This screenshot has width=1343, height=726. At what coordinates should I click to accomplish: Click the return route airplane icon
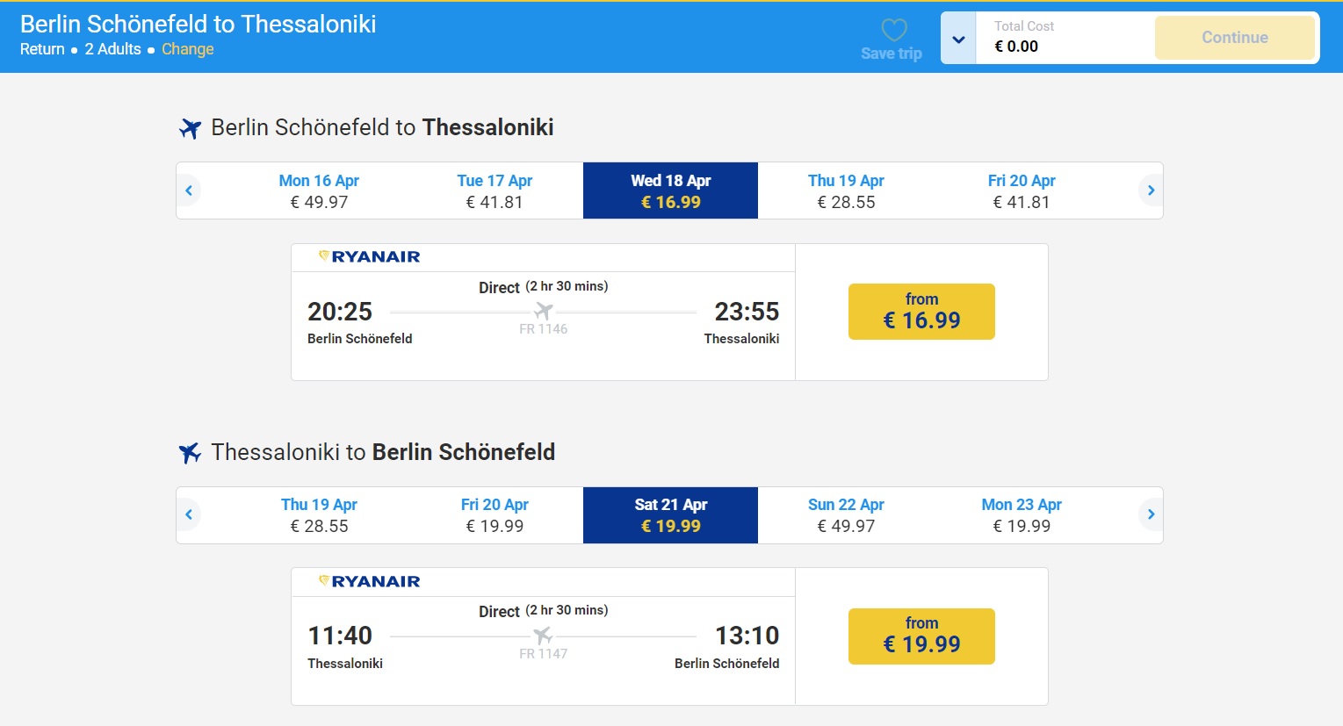190,453
